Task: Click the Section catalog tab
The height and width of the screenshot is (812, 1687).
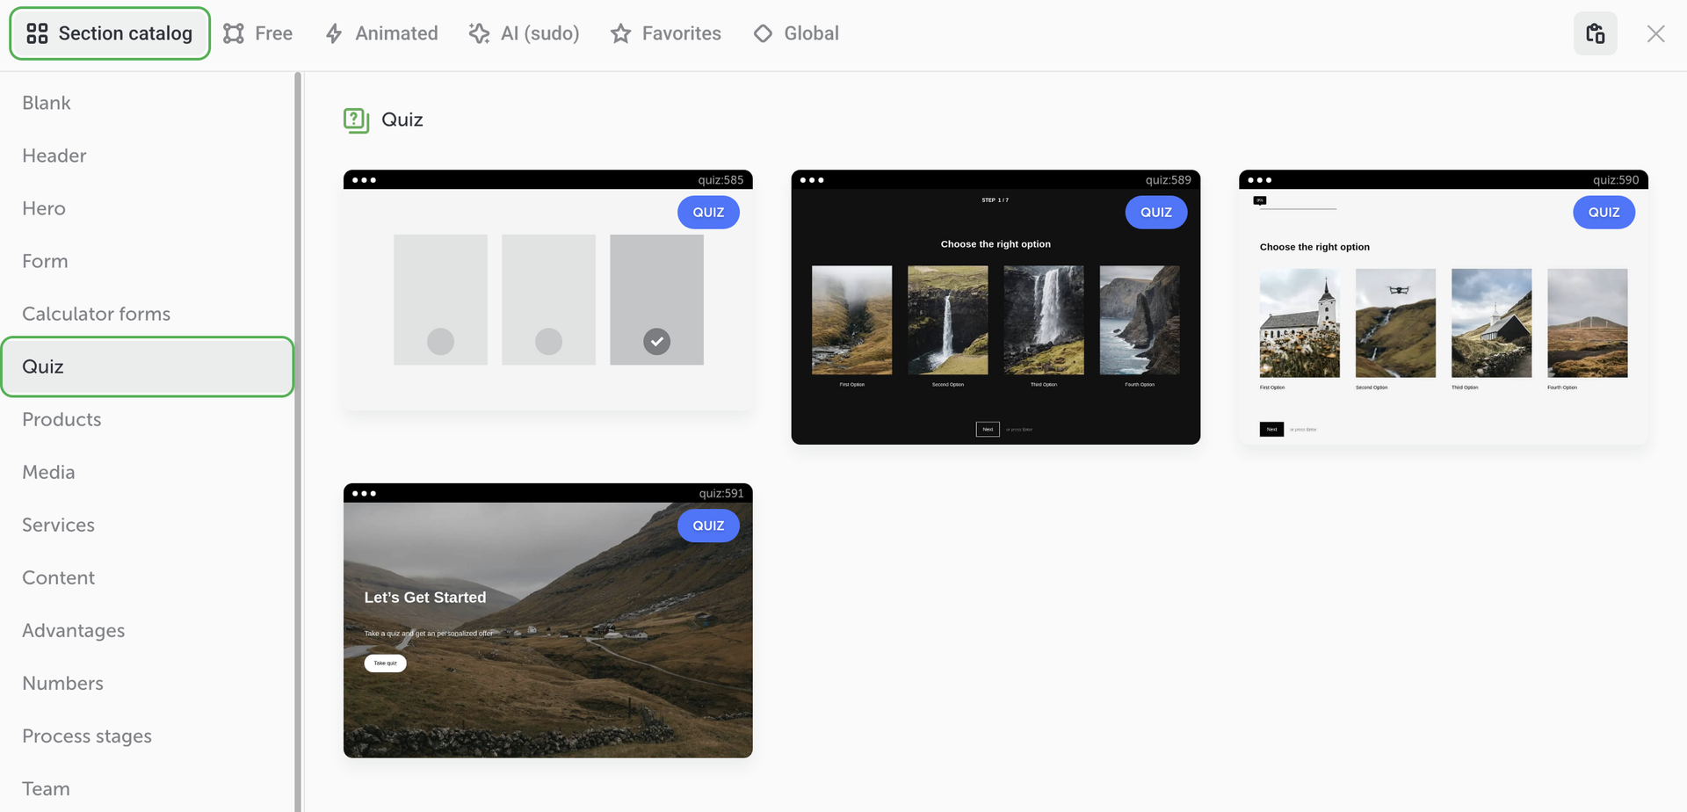Action: pyautogui.click(x=110, y=33)
